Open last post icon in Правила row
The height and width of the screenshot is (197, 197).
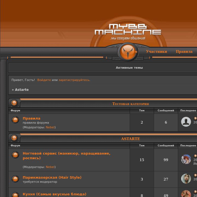195,118
